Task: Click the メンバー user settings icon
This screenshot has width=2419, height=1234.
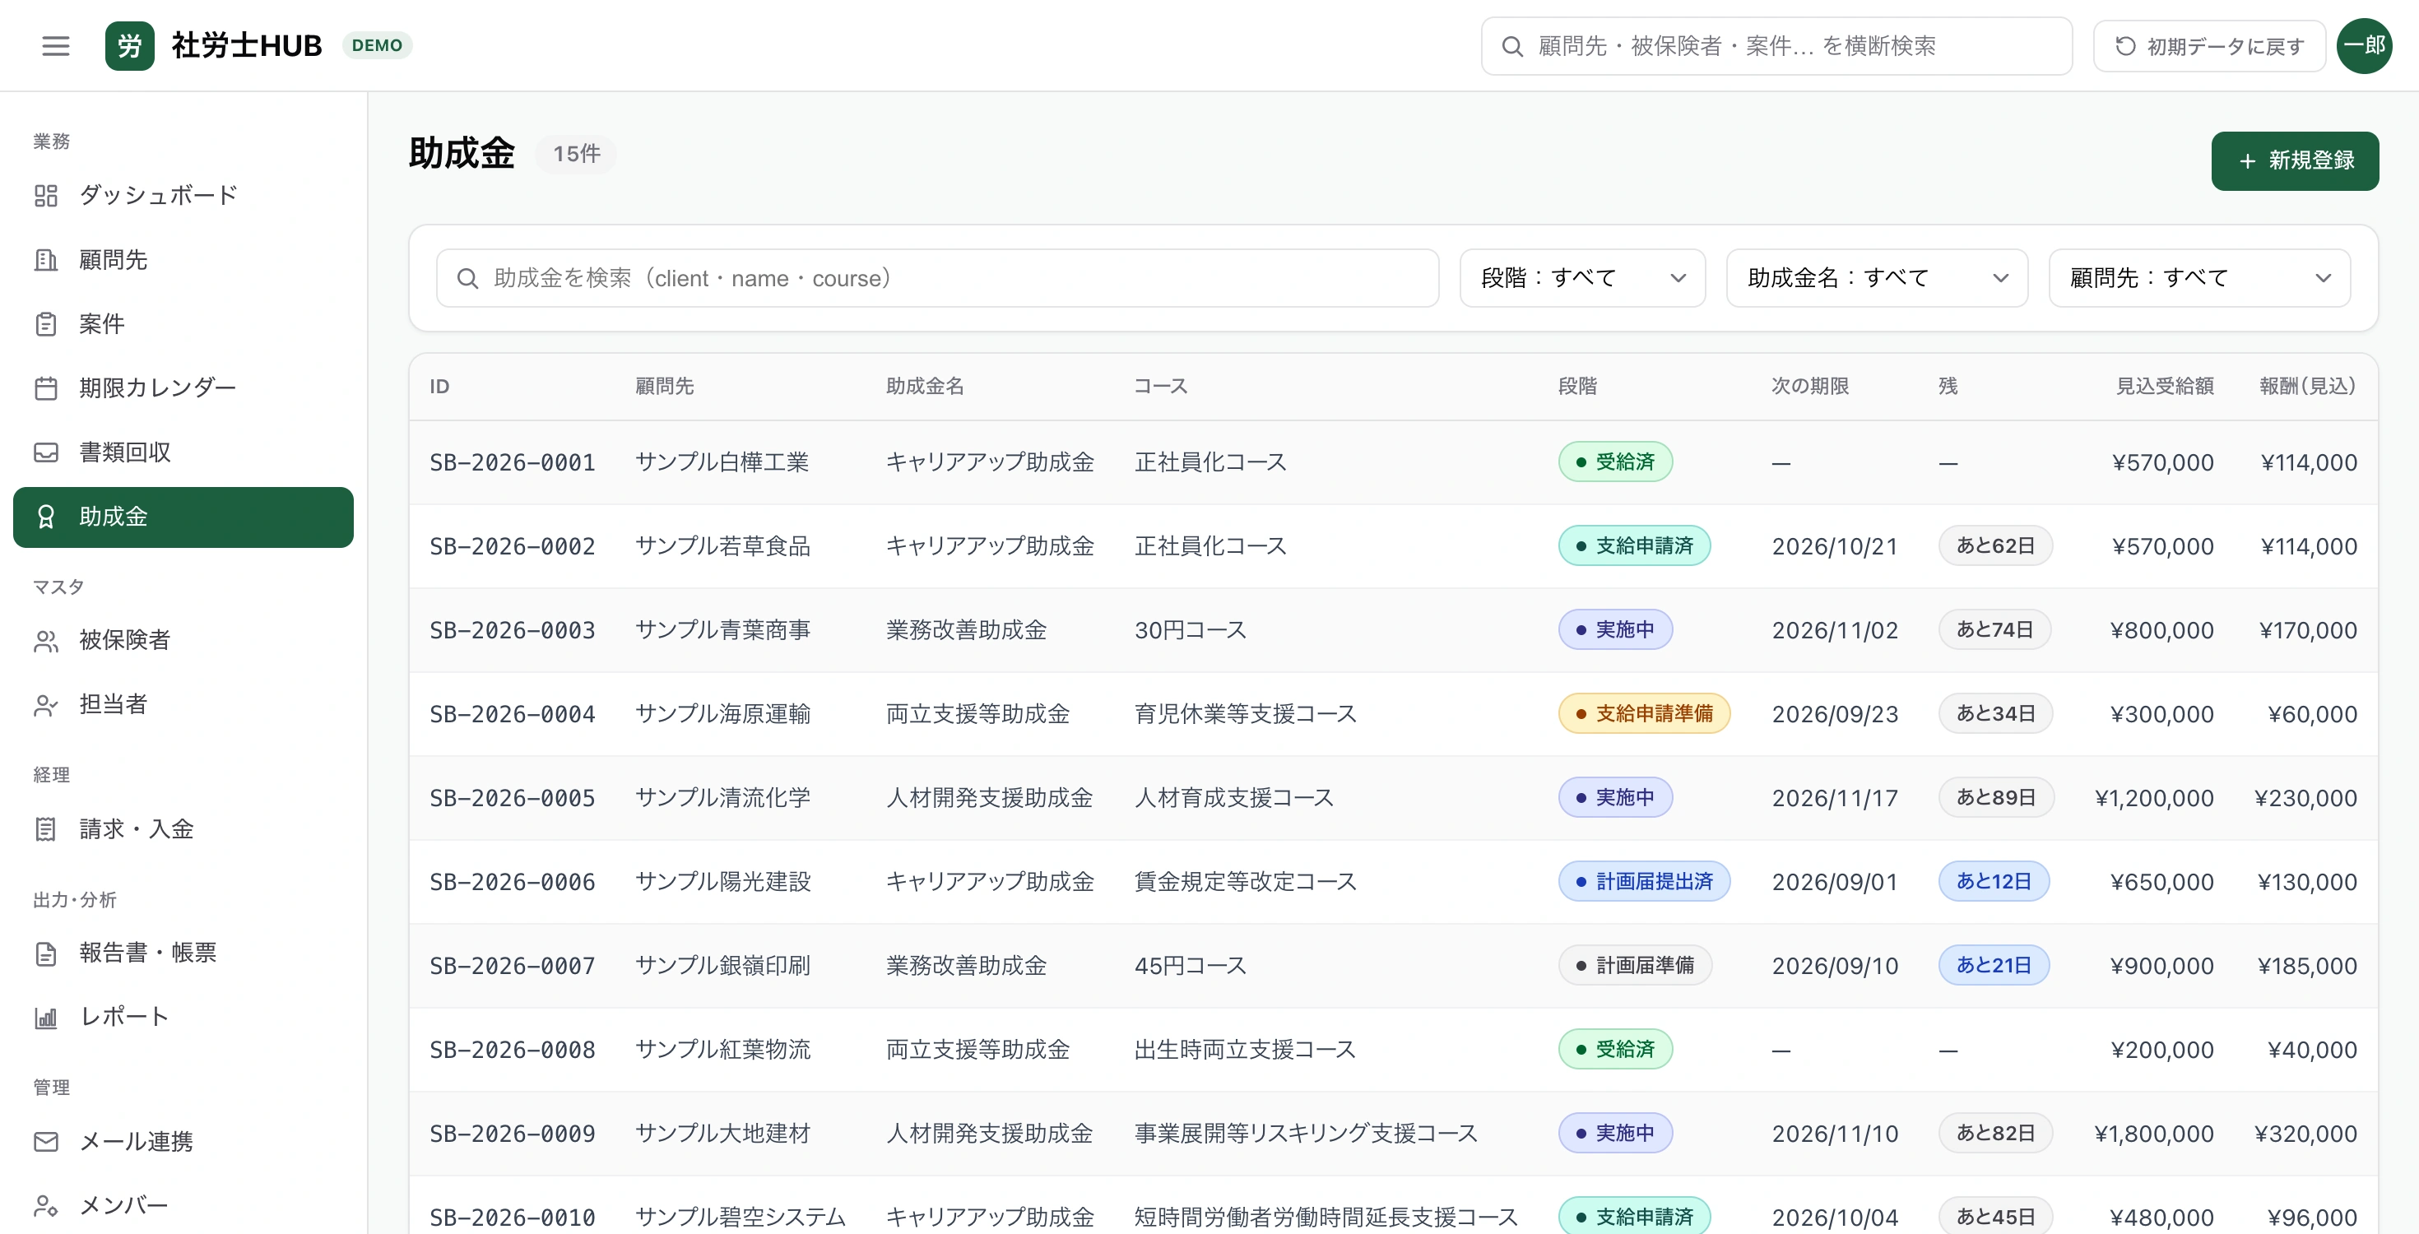Action: [x=46, y=1206]
